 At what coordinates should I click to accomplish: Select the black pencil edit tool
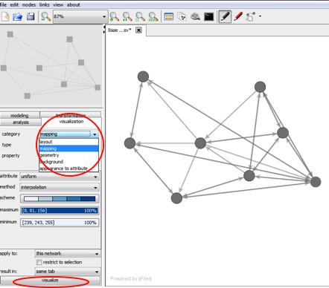point(225,16)
